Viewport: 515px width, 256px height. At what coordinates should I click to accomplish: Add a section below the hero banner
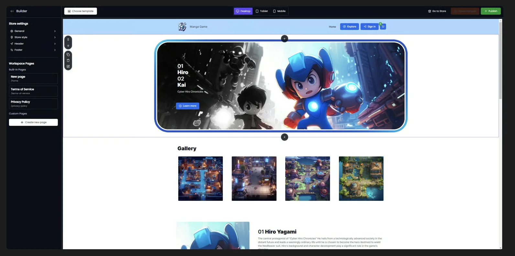284,137
